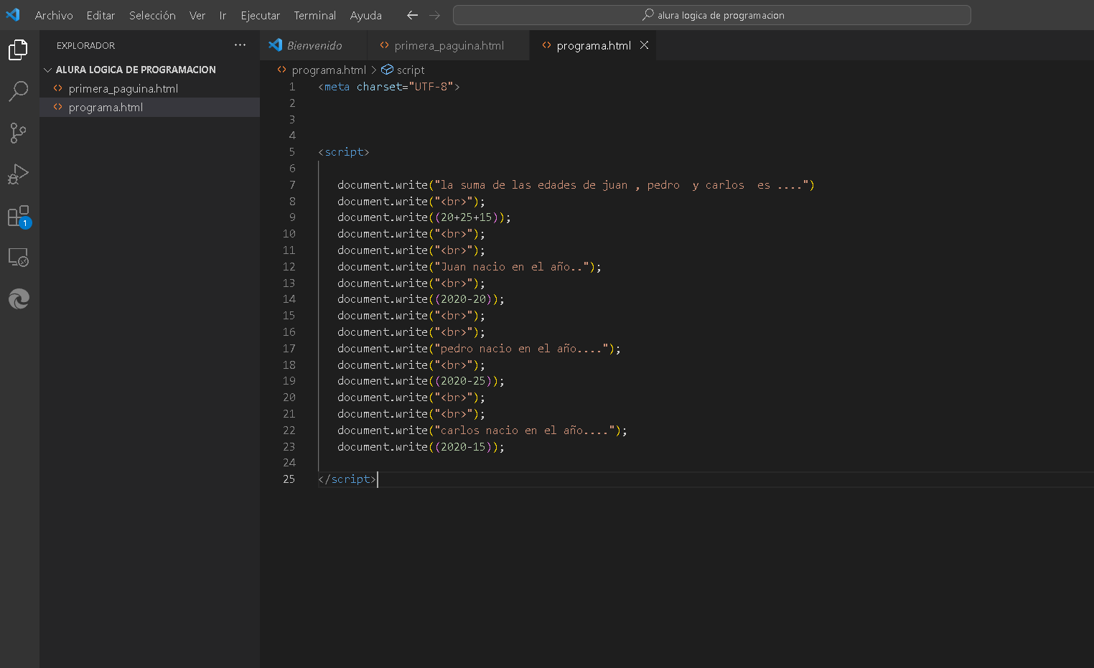Open the Edge browser tools icon
The image size is (1094, 668).
(x=18, y=298)
